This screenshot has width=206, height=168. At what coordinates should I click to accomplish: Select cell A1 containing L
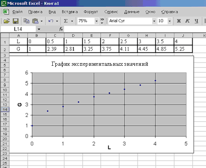click(x=18, y=42)
